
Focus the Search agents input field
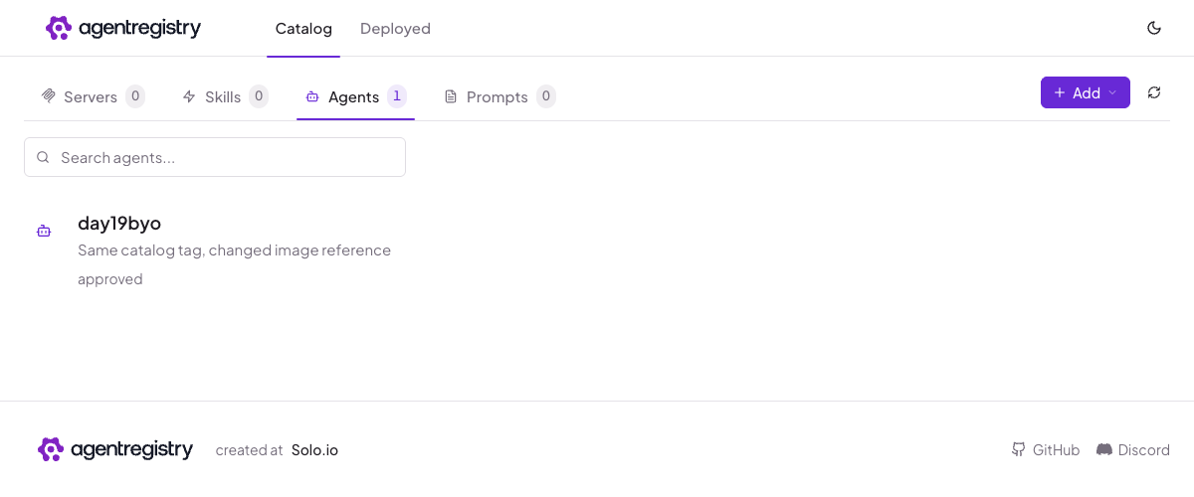tap(215, 157)
